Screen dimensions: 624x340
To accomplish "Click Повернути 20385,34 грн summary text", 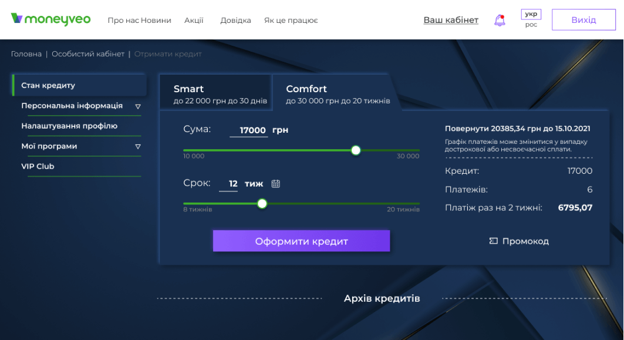I will pyautogui.click(x=517, y=129).
